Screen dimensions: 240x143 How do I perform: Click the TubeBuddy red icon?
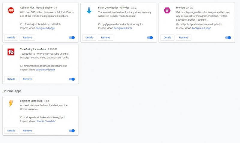click(11, 52)
